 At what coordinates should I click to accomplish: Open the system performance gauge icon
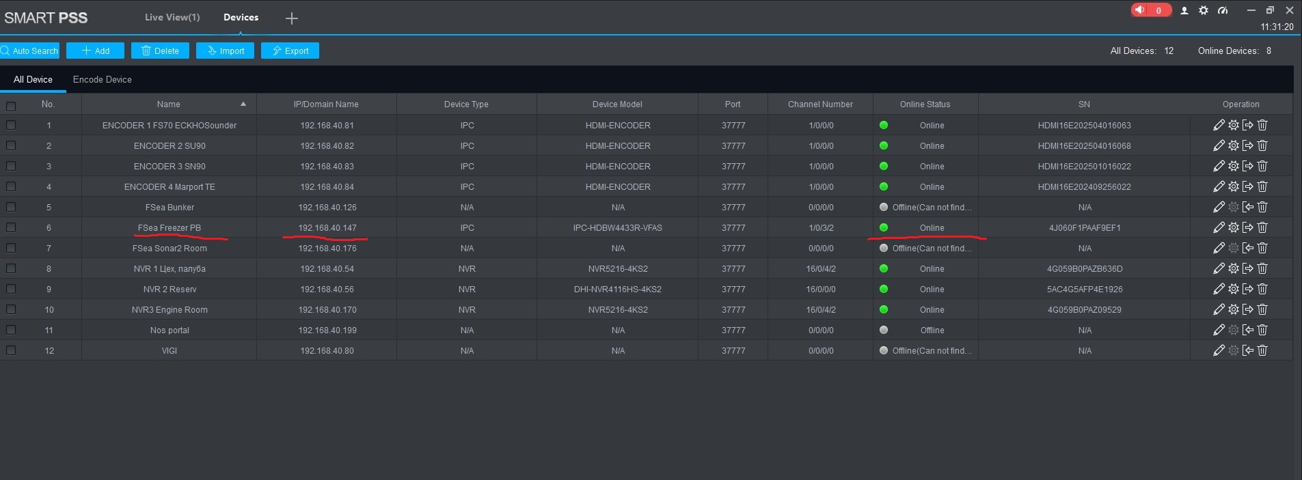click(1223, 10)
